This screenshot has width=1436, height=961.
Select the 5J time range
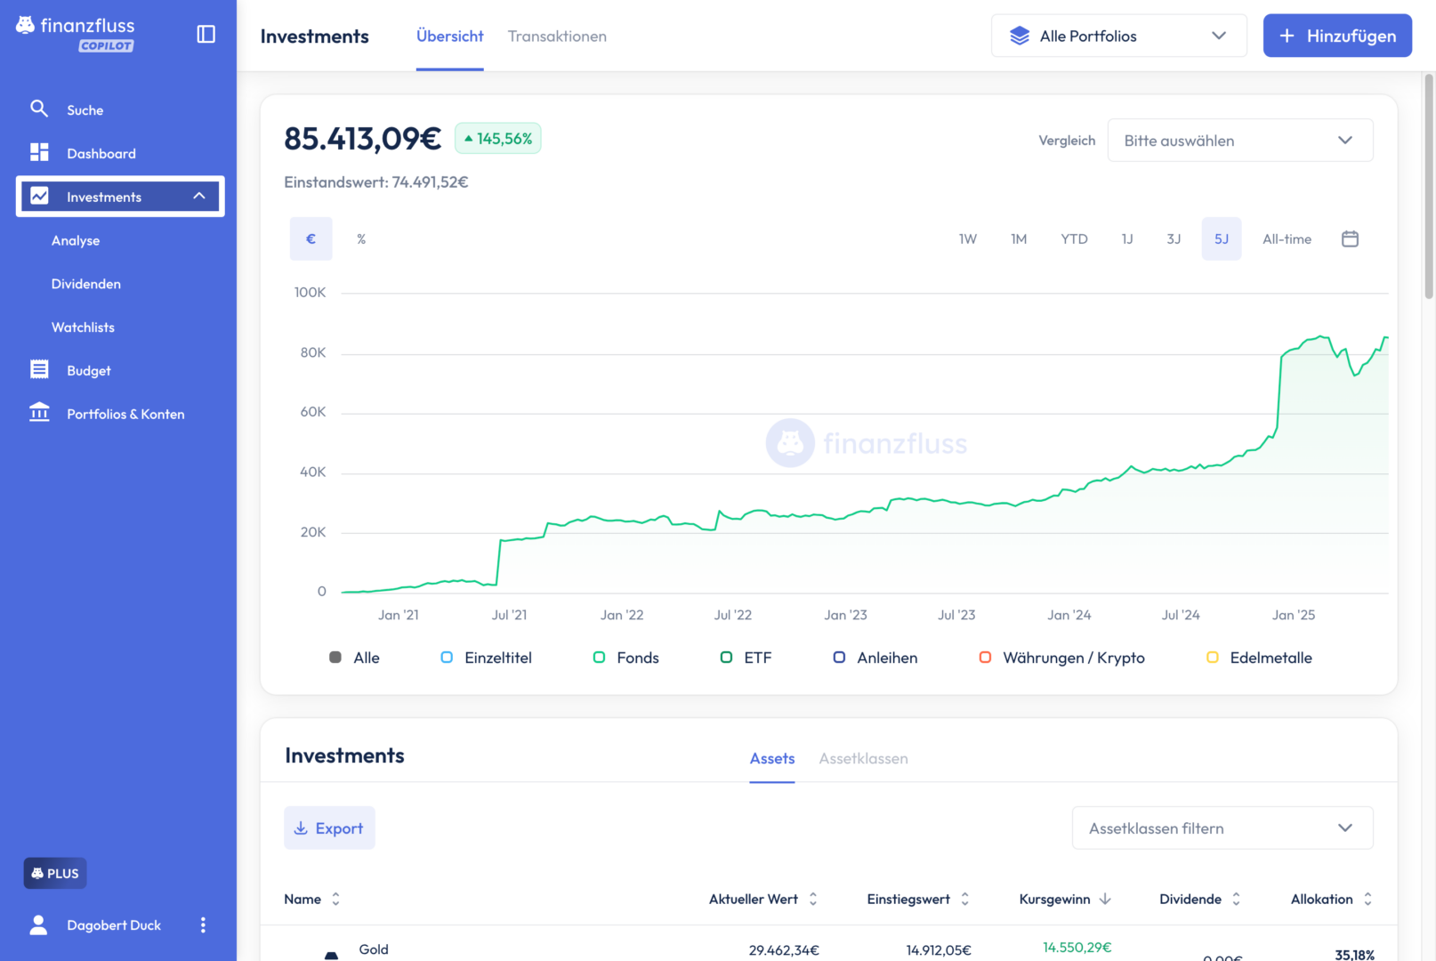click(1222, 238)
